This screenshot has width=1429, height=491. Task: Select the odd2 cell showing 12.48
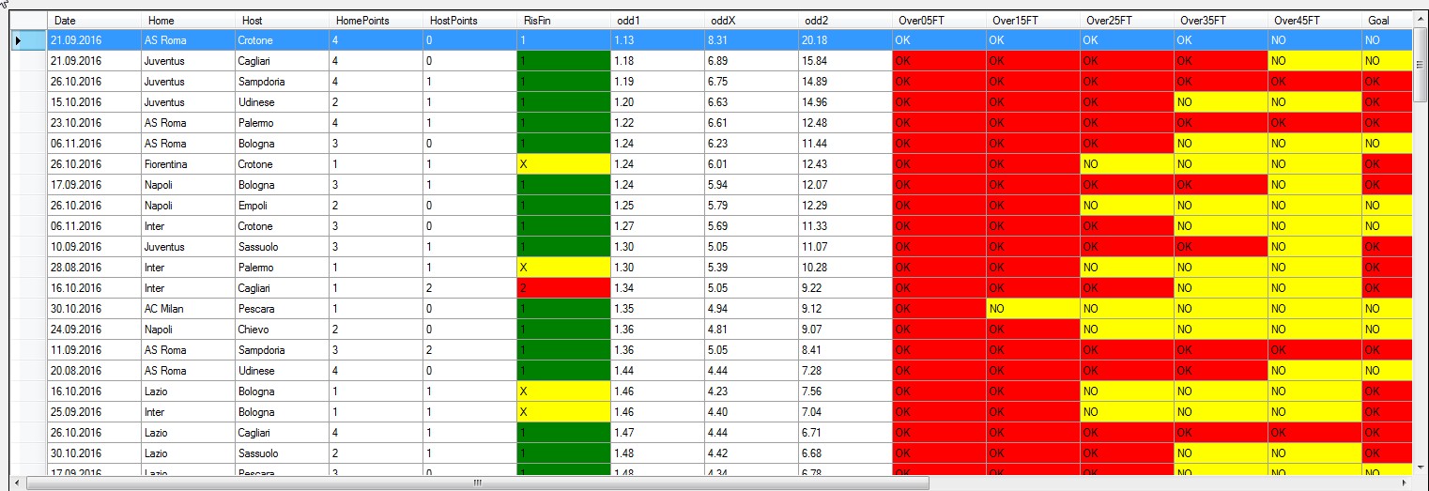pyautogui.click(x=845, y=123)
